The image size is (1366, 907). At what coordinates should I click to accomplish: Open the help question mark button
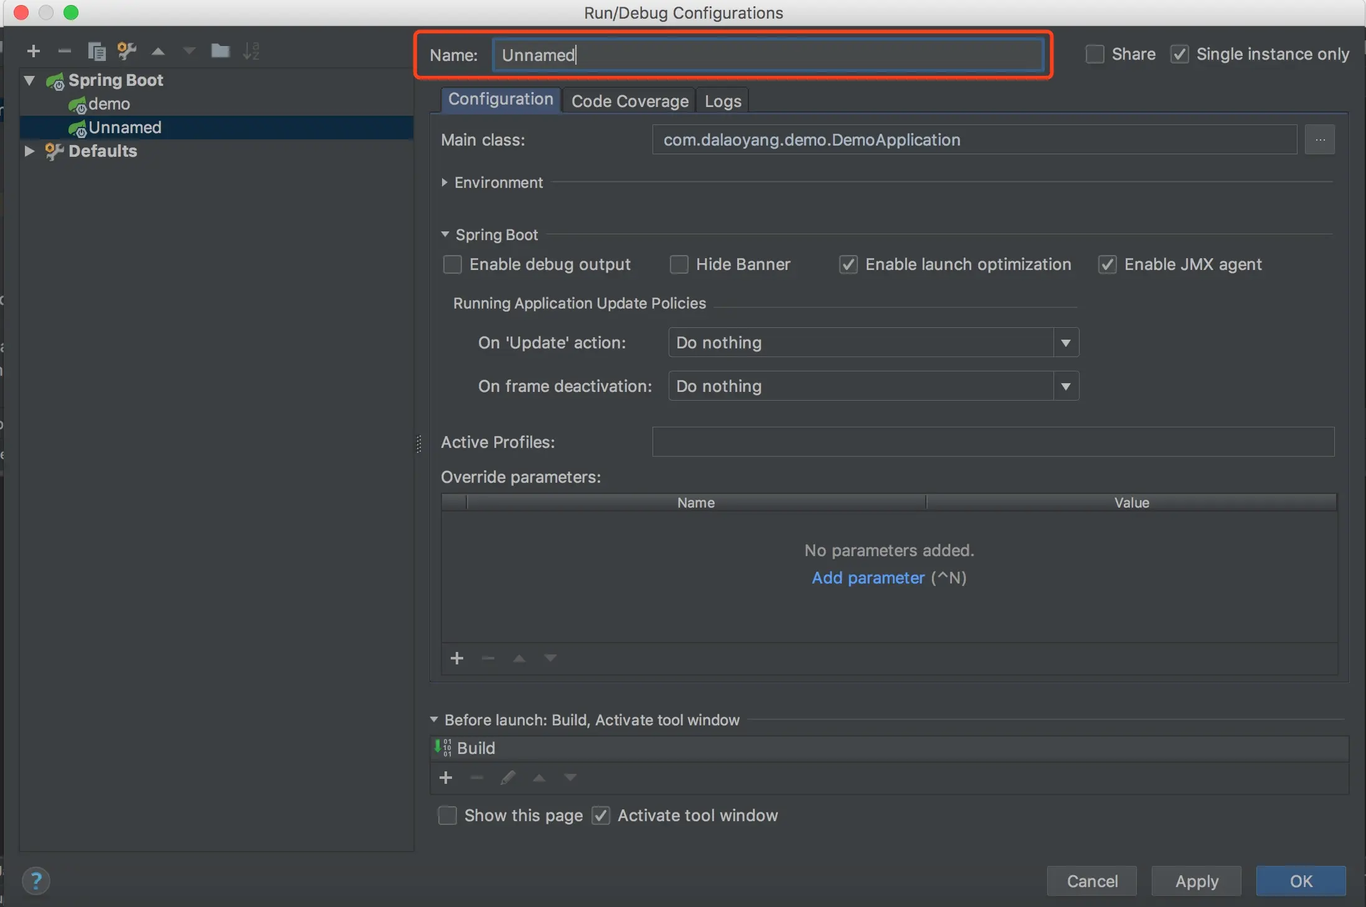tap(36, 881)
